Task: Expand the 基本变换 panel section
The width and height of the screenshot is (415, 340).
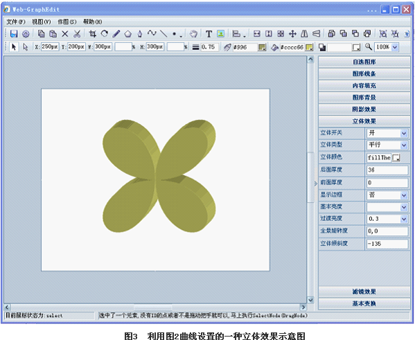Action: pyautogui.click(x=364, y=303)
